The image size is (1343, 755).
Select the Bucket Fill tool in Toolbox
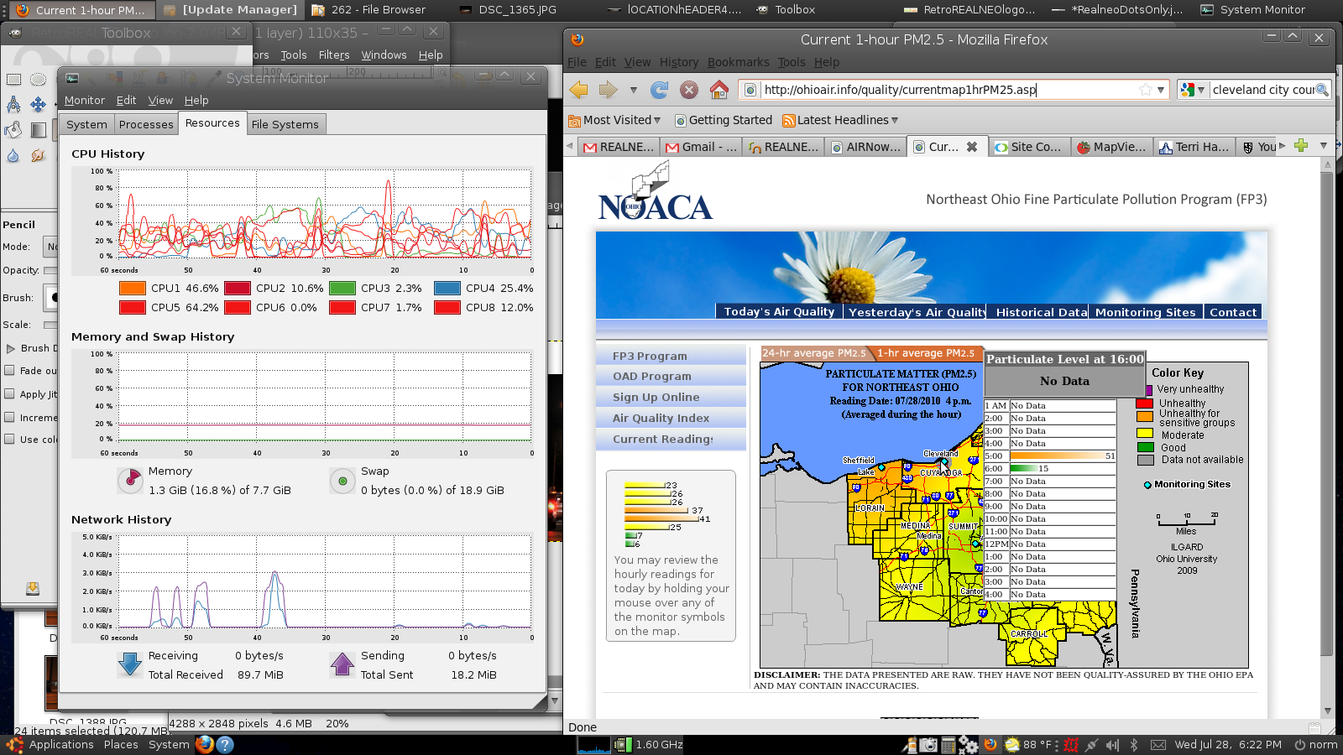[x=13, y=130]
